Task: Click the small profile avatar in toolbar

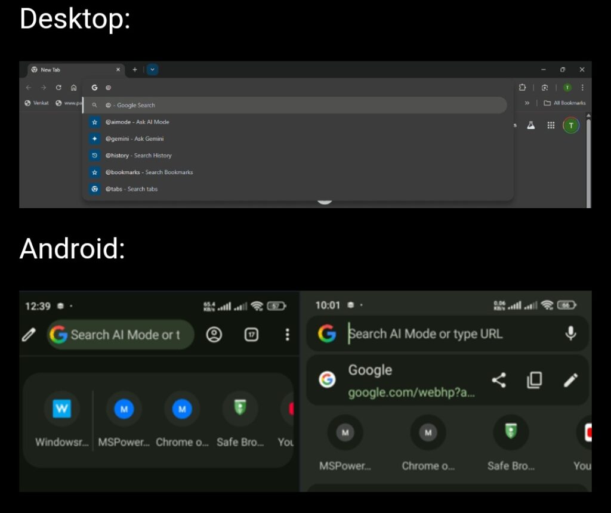Action: (568, 88)
